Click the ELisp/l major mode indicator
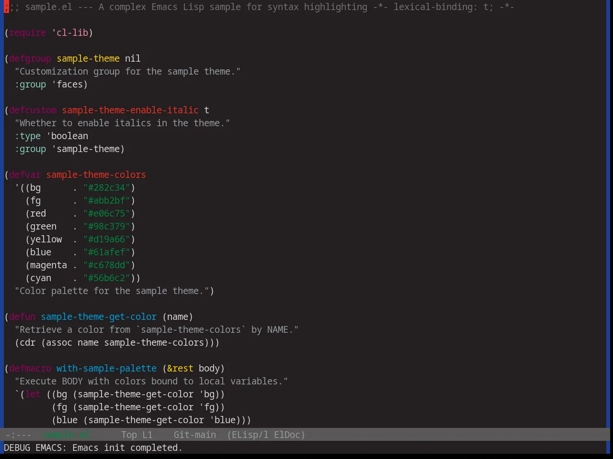Screen dimensions: 613x459 click(x=248, y=435)
